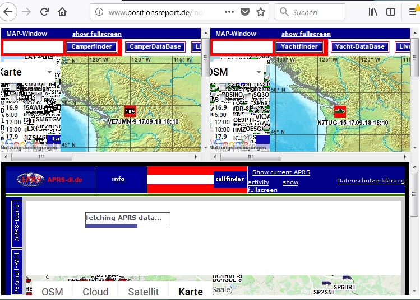The height and width of the screenshot is (300, 420).
Task: Show right MAP-Window in fullscreen
Action: 306,34
